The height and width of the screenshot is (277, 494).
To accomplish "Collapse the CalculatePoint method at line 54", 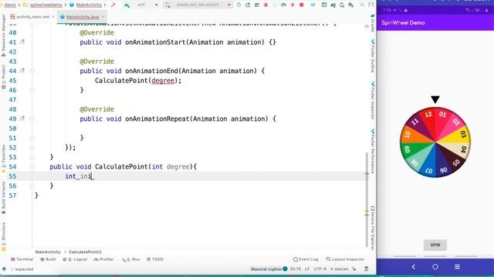I will coord(32,167).
